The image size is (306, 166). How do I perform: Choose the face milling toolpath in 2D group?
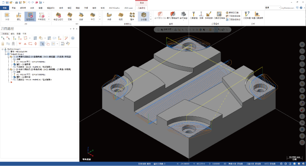click(42, 16)
